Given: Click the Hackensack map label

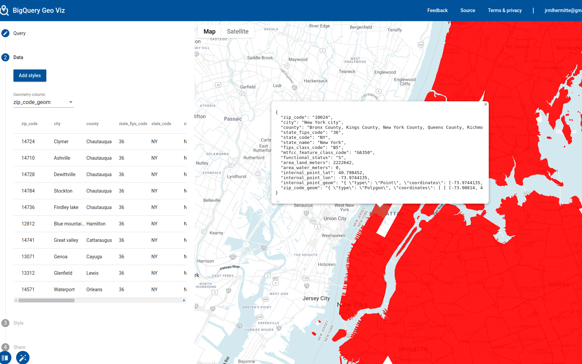Looking at the screenshot, I should point(316,81).
